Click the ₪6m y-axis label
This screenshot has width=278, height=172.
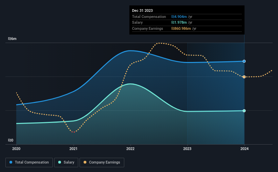click(x=12, y=39)
